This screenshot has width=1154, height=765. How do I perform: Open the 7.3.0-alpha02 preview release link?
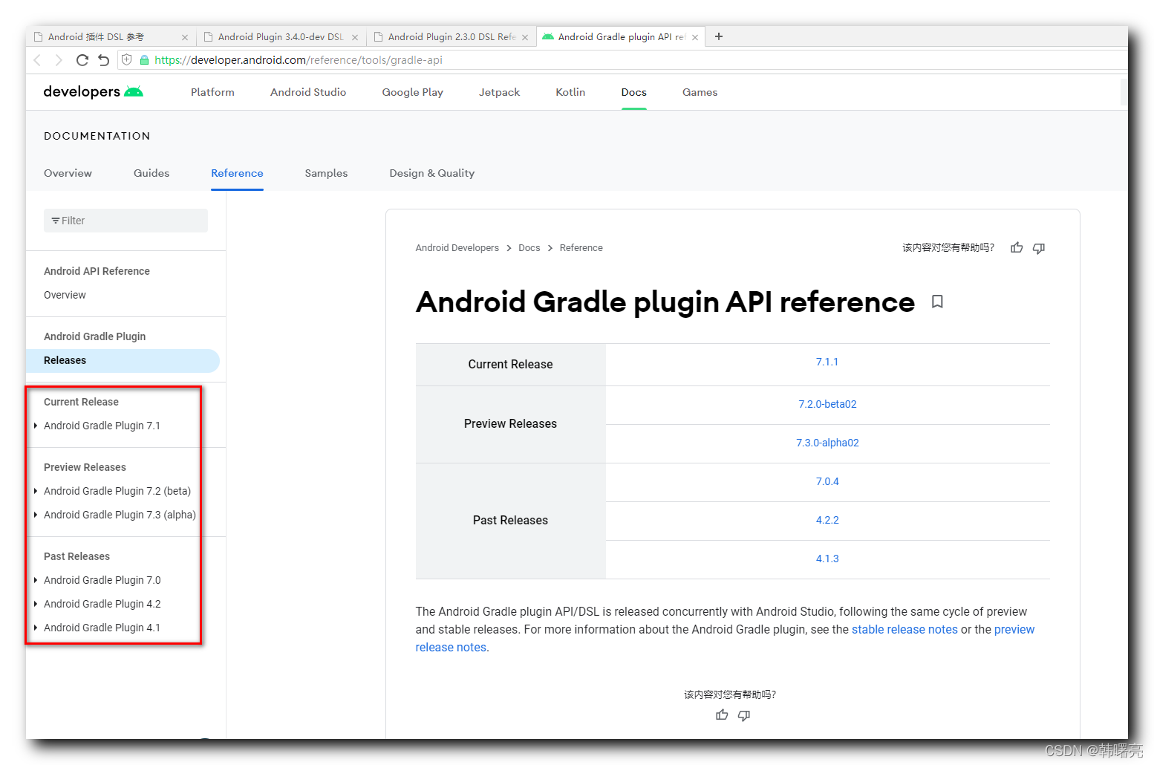pos(827,443)
